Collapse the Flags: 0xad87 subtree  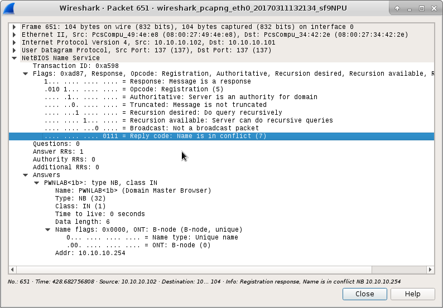(26, 74)
